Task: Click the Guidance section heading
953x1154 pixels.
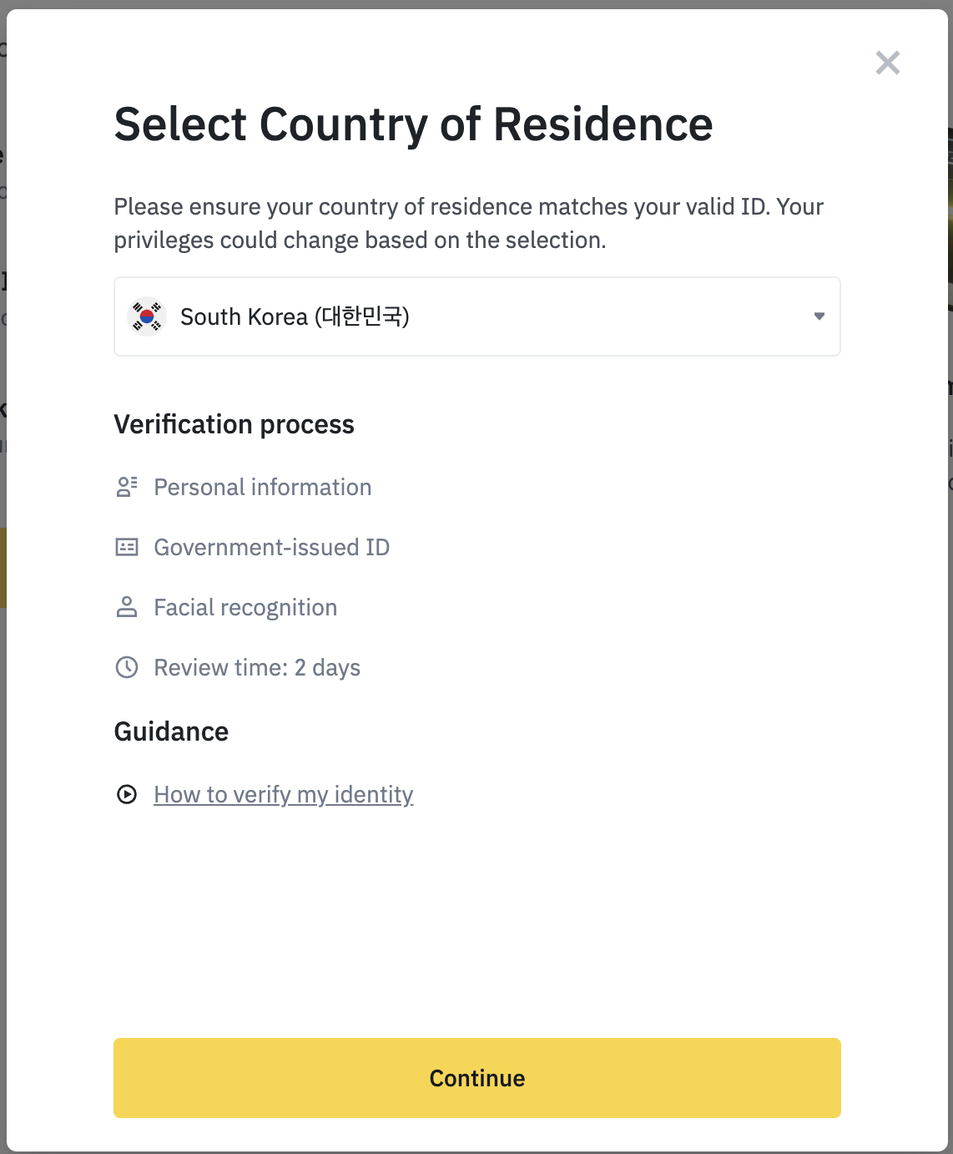Action: tap(171, 731)
